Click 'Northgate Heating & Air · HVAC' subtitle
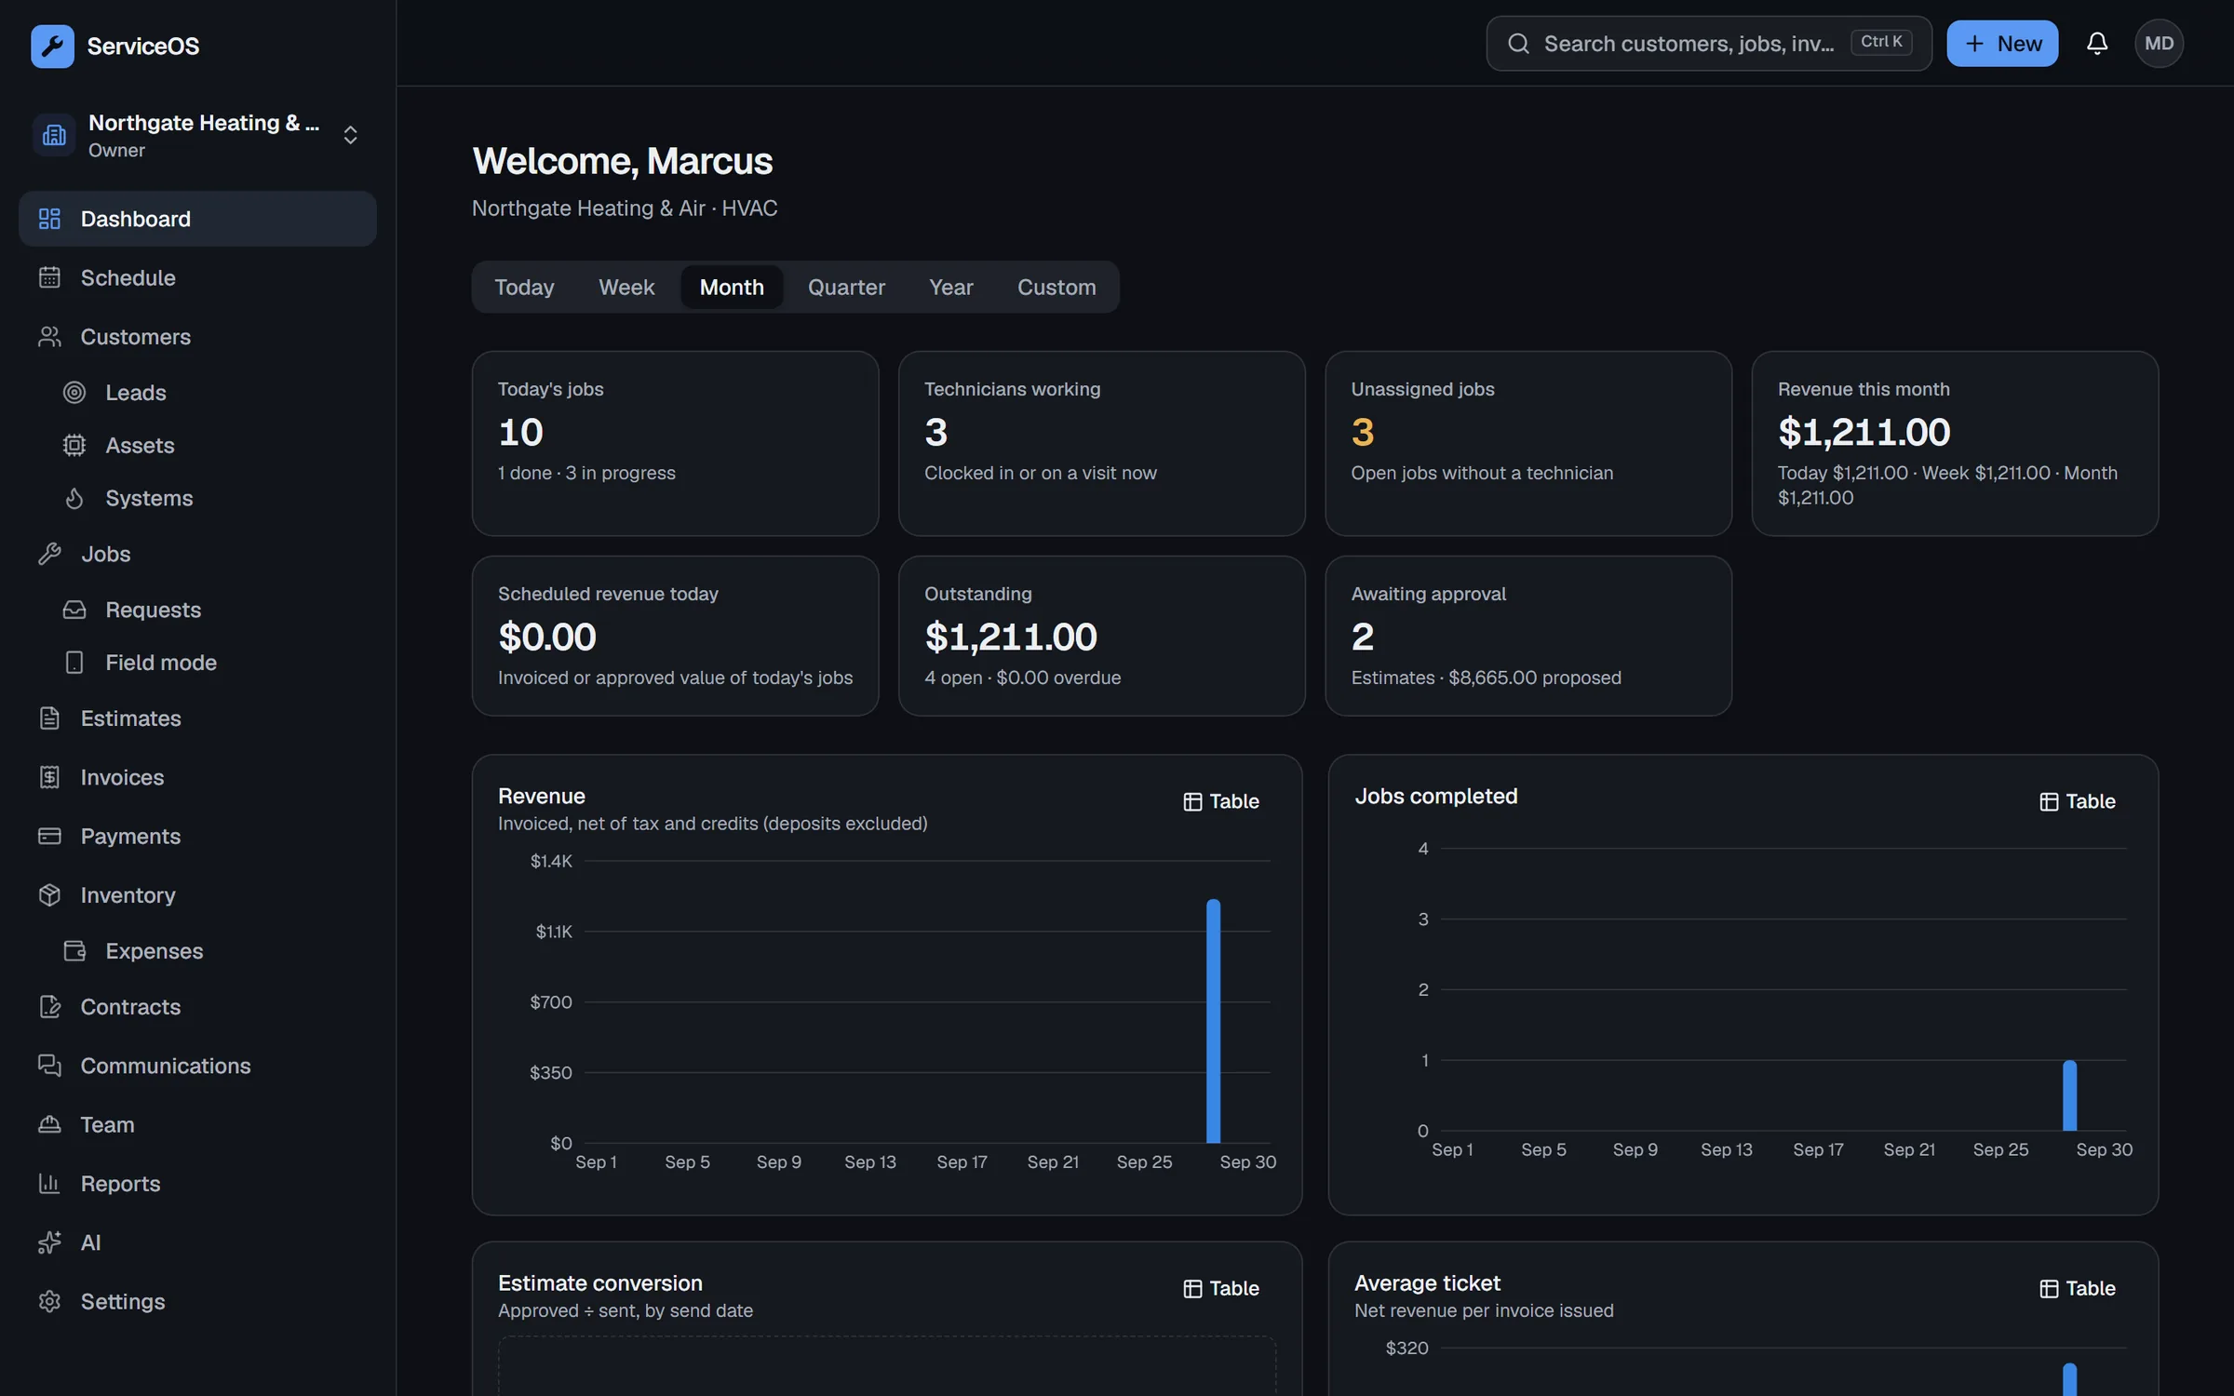Image resolution: width=2234 pixels, height=1396 pixels. [x=625, y=208]
